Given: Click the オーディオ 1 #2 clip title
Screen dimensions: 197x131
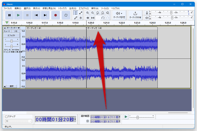Looking at the screenshot, I should coord(94,28).
